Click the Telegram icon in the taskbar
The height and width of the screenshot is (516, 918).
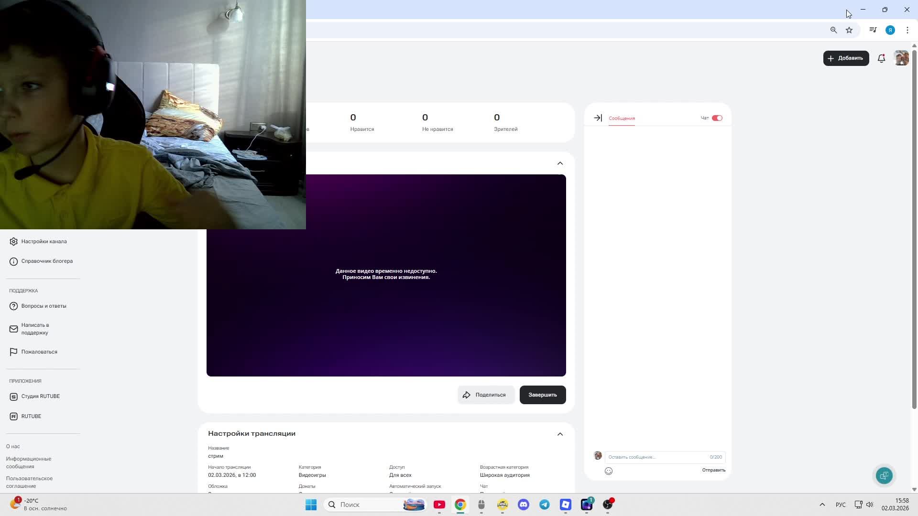(545, 505)
